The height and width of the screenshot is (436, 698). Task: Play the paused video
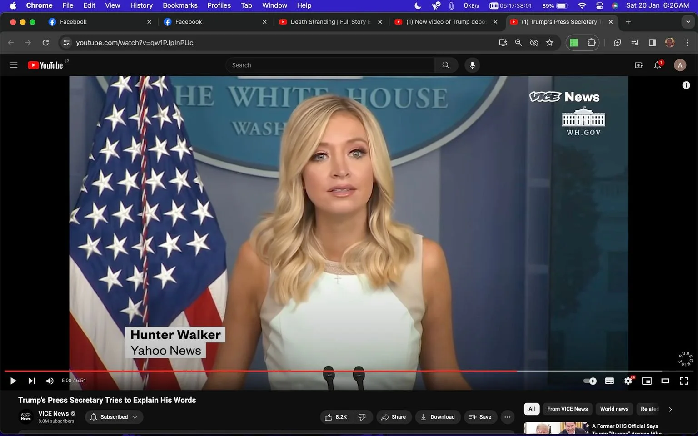(13, 381)
